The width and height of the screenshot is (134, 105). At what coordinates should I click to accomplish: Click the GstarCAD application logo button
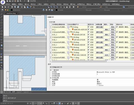point(3,2)
